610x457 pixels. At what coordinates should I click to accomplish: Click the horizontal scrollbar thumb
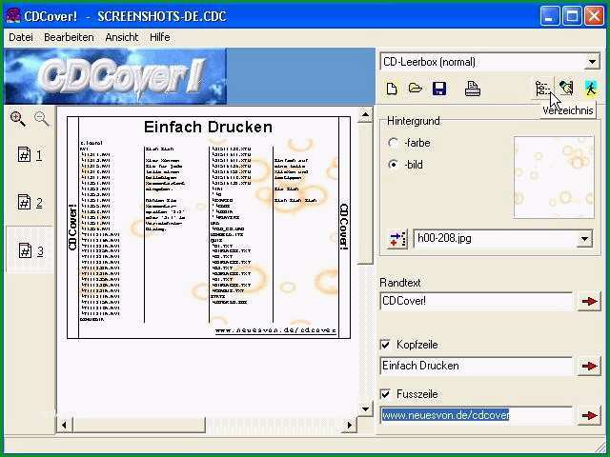(138, 426)
